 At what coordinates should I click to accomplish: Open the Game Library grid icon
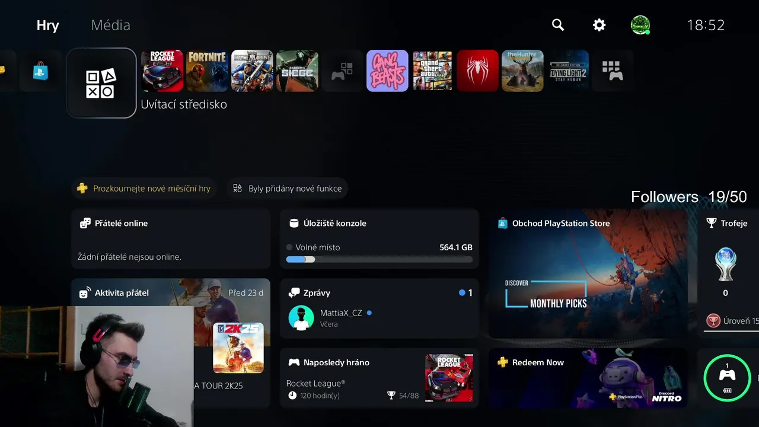pyautogui.click(x=613, y=71)
